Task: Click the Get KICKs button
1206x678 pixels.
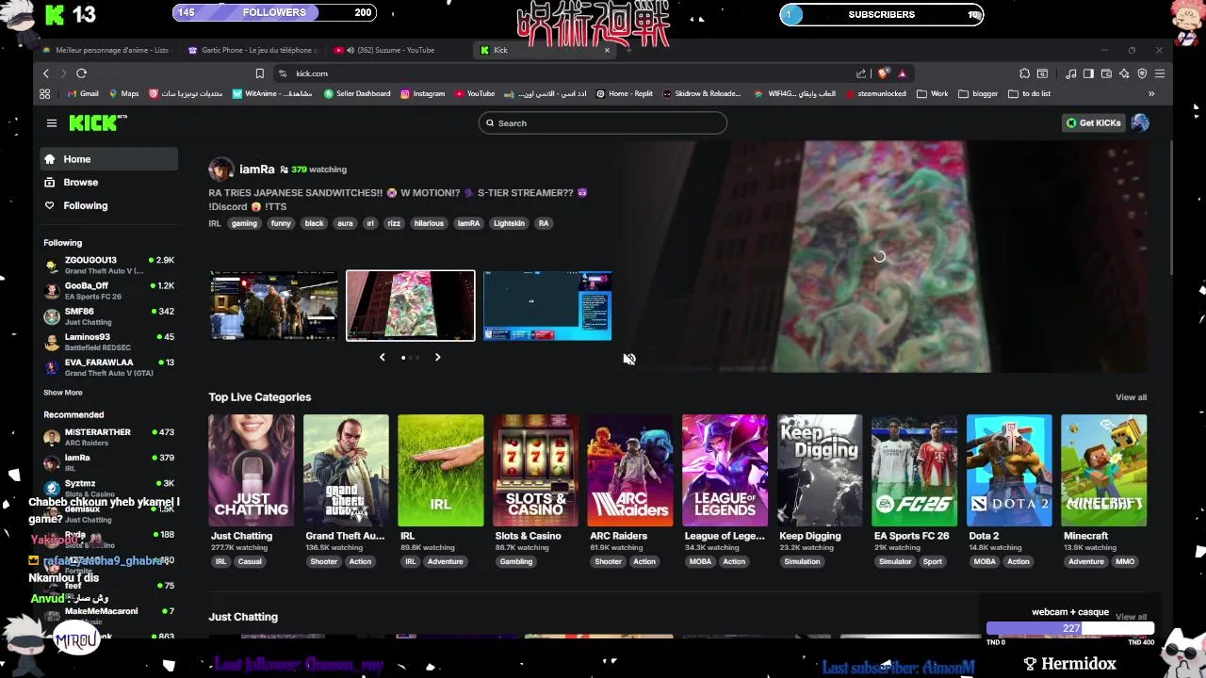Action: [1093, 123]
